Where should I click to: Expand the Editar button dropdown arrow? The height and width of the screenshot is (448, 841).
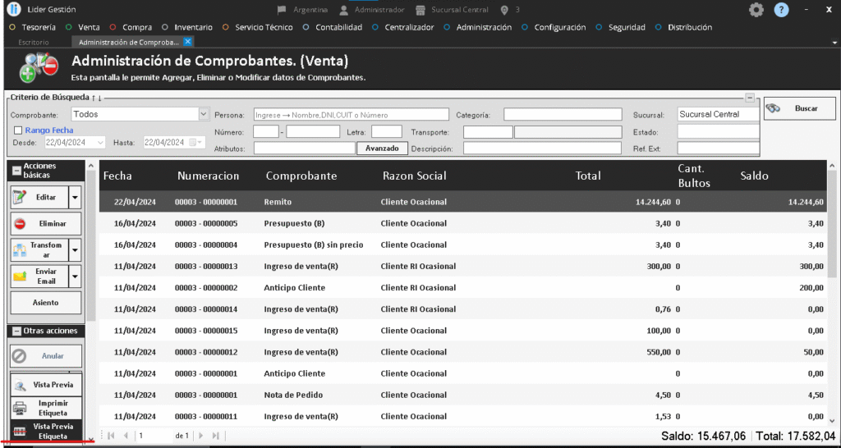click(75, 198)
